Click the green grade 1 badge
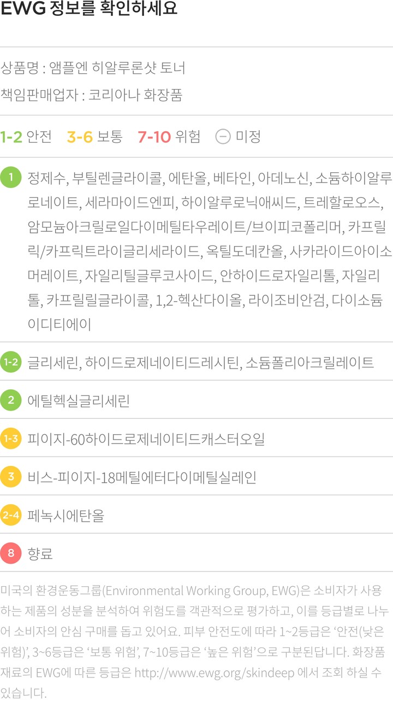The height and width of the screenshot is (701, 393). point(11,178)
